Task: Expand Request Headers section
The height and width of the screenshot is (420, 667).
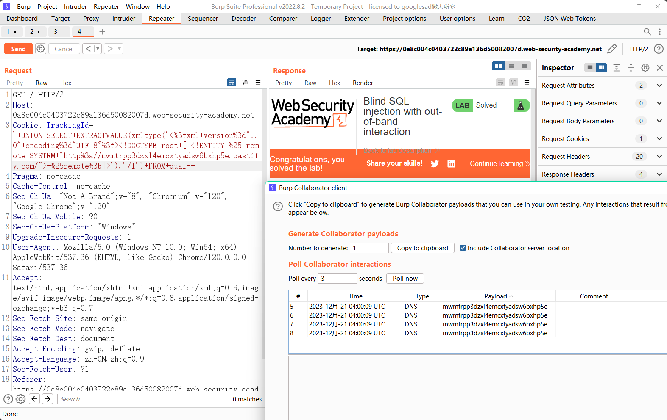Action: [659, 157]
